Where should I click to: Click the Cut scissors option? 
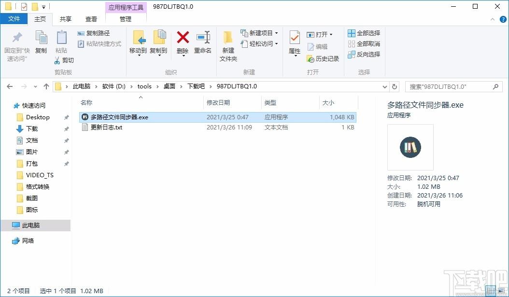[x=64, y=60]
